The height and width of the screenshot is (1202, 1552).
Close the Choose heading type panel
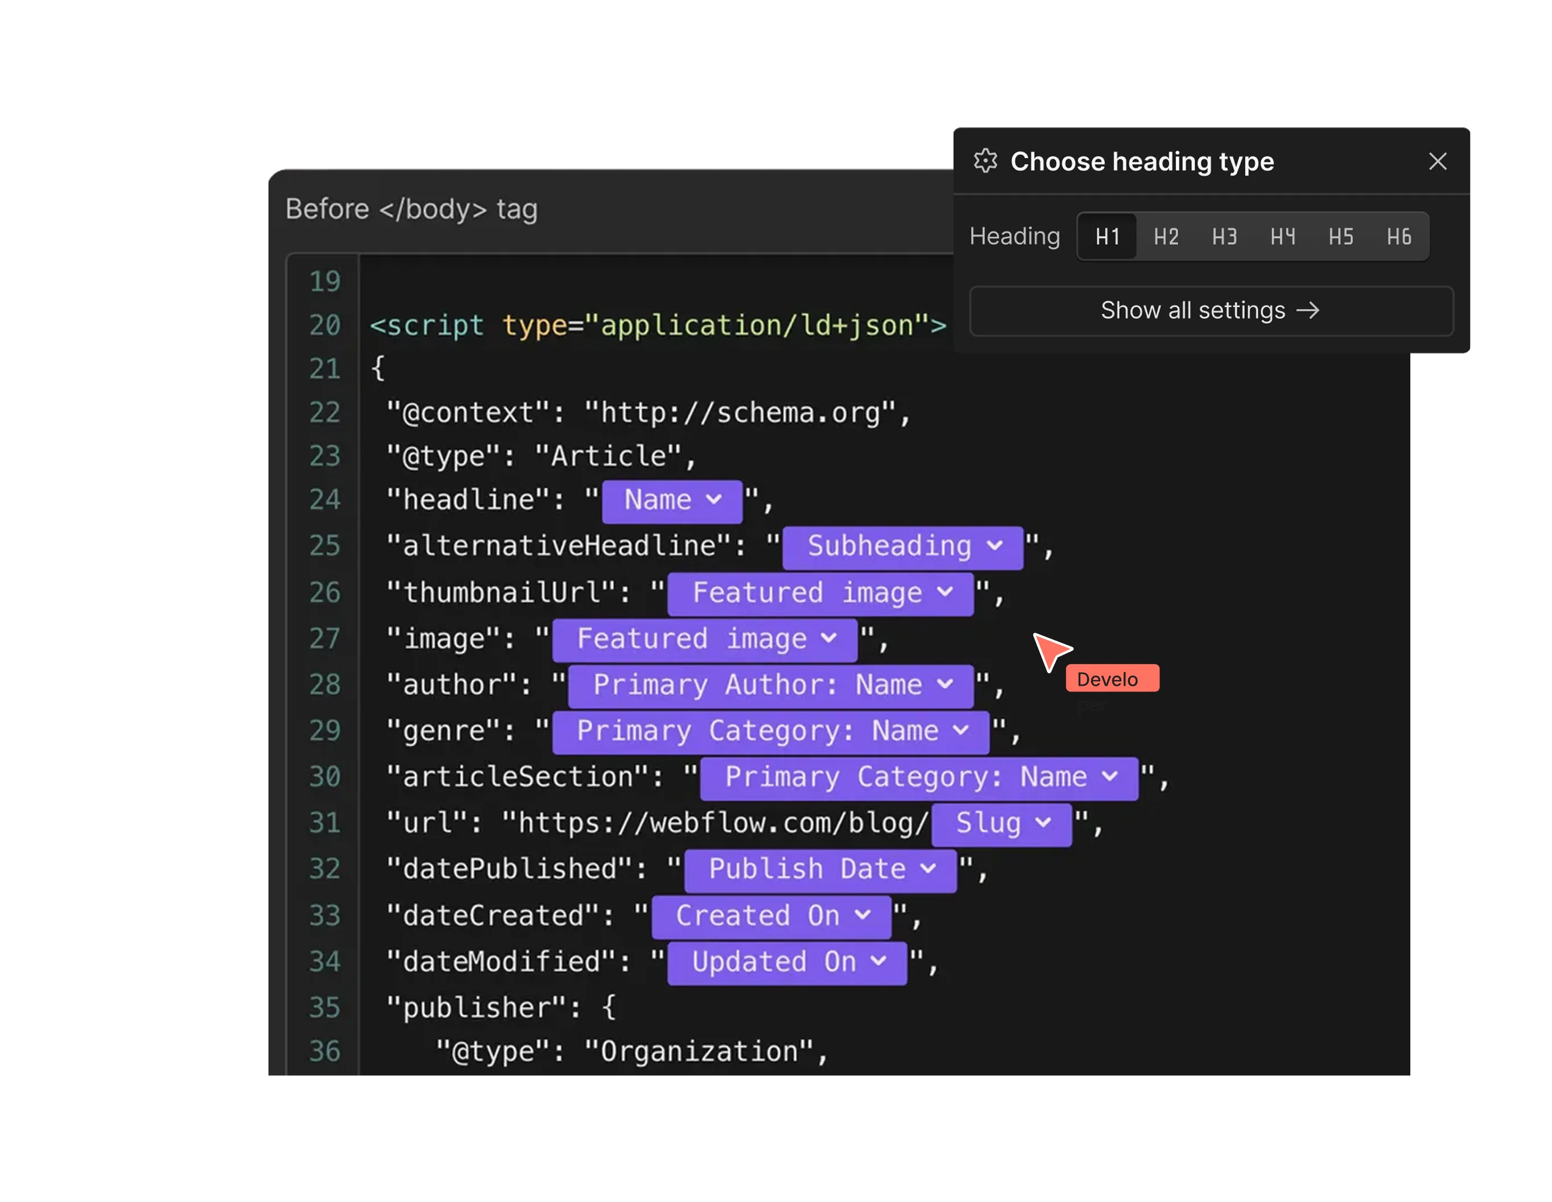point(1437,162)
